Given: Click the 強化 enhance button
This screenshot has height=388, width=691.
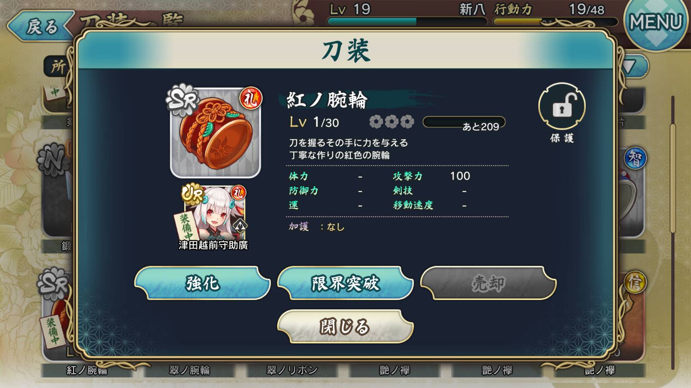Looking at the screenshot, I should (x=202, y=283).
